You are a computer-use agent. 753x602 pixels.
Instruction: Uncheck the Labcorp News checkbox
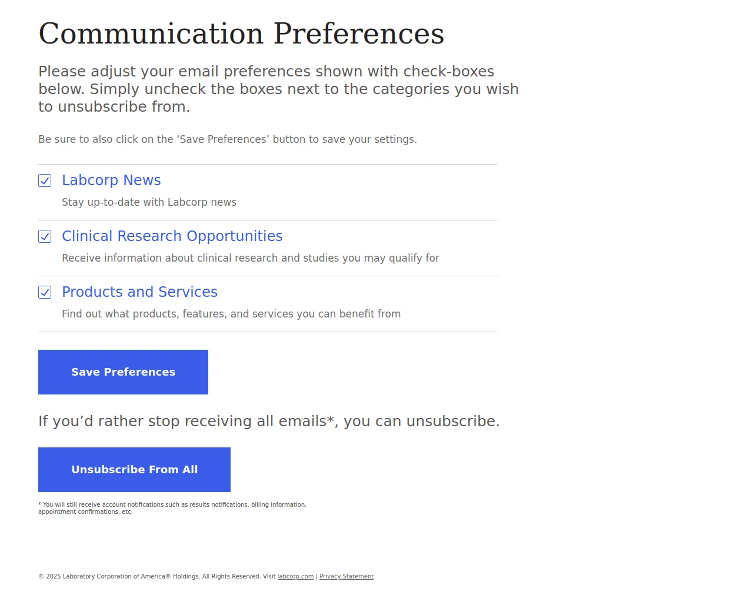click(x=45, y=180)
